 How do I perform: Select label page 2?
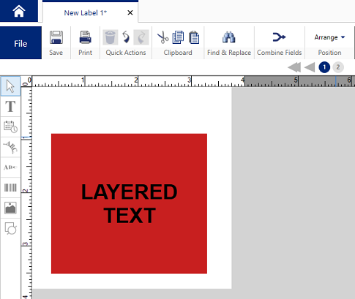[x=338, y=67]
